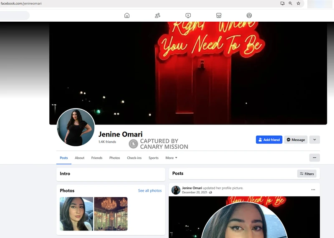
Task: Click the browser bookmark star icon
Action: tap(298, 3)
